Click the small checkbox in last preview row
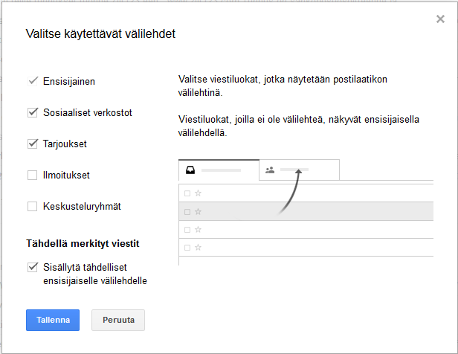Image resolution: width=458 pixels, height=354 pixels. coord(187,248)
